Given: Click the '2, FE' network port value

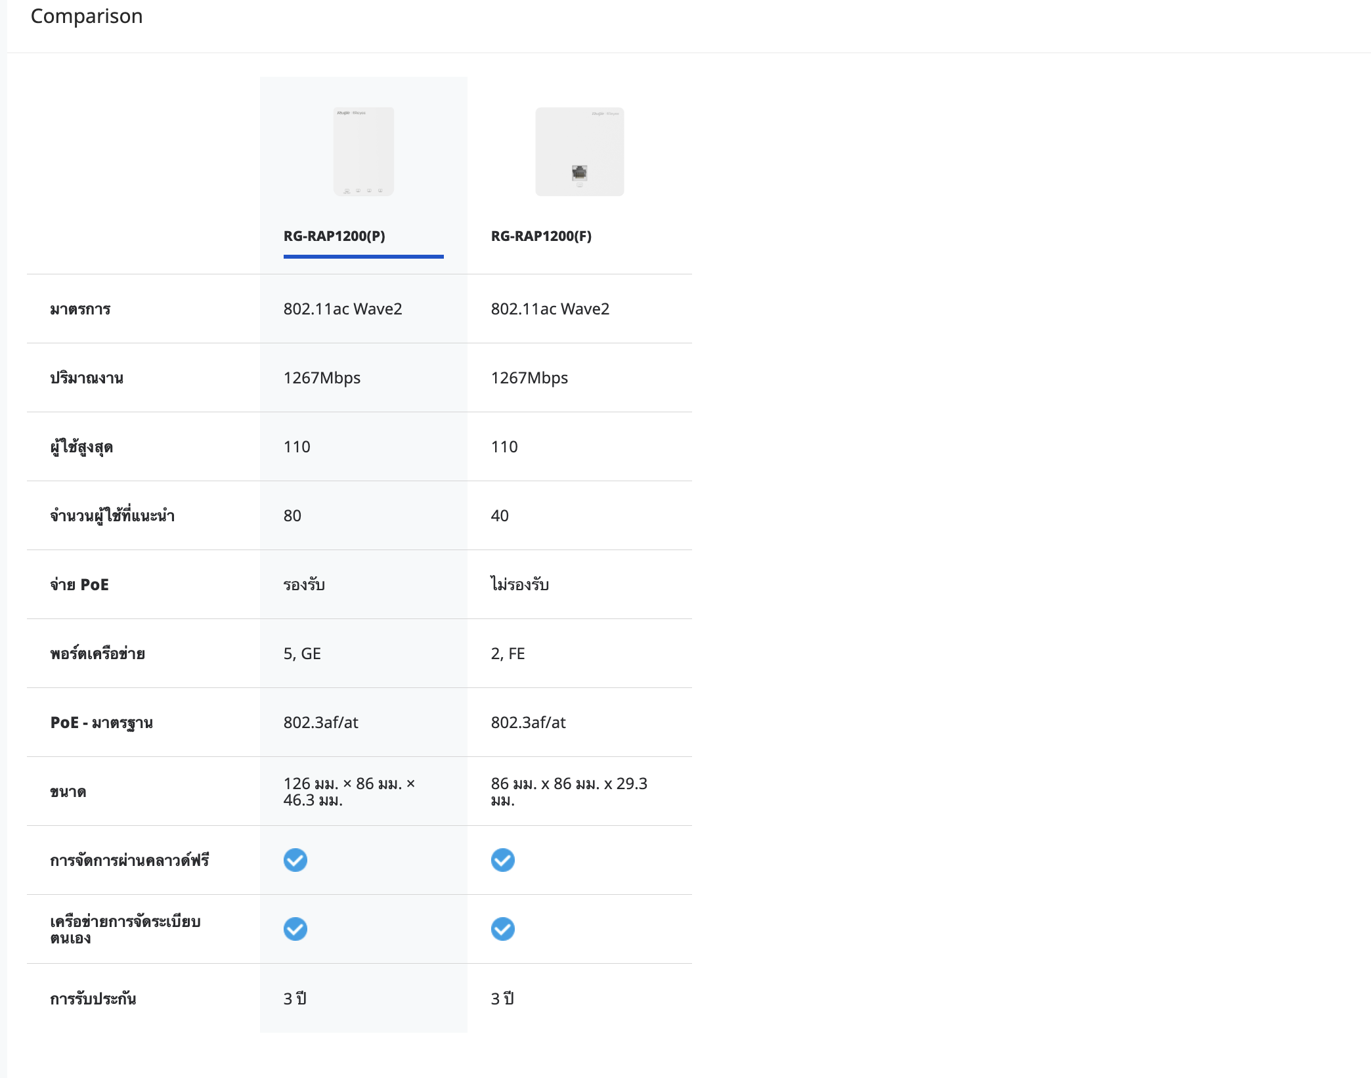Looking at the screenshot, I should click(508, 653).
